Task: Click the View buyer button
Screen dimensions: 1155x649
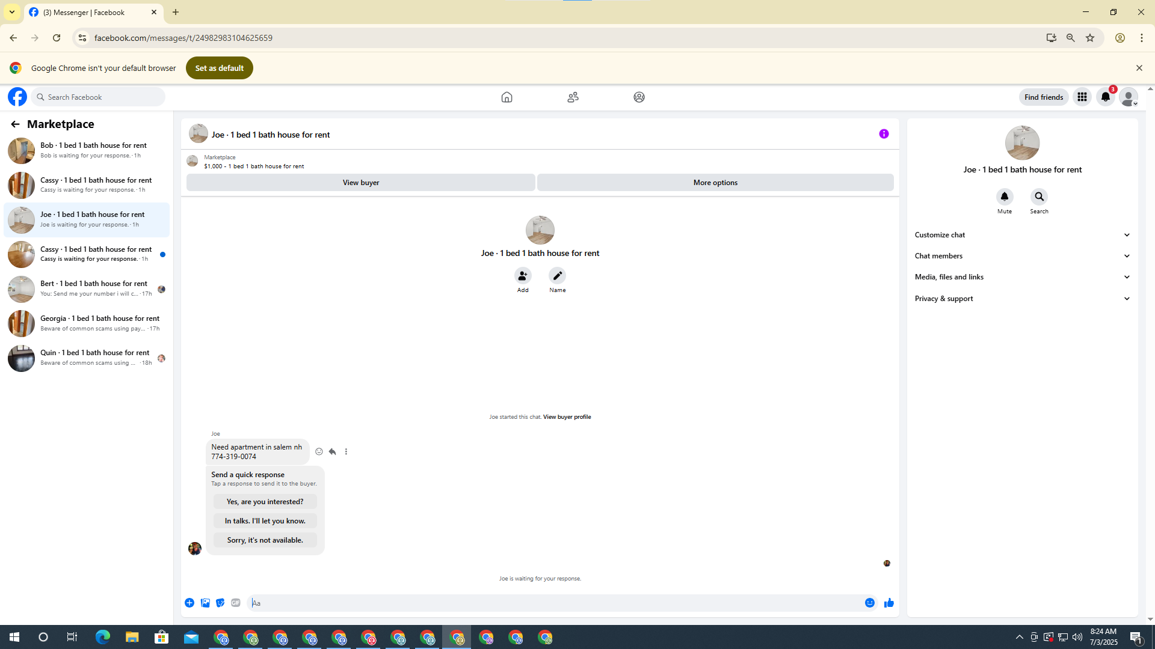Action: click(360, 183)
